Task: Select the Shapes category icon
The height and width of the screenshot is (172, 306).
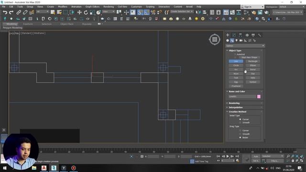Action: point(232,41)
